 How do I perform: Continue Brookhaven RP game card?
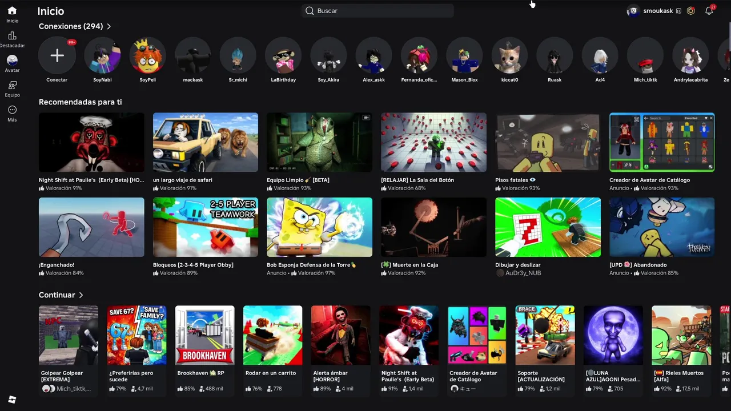(x=204, y=350)
